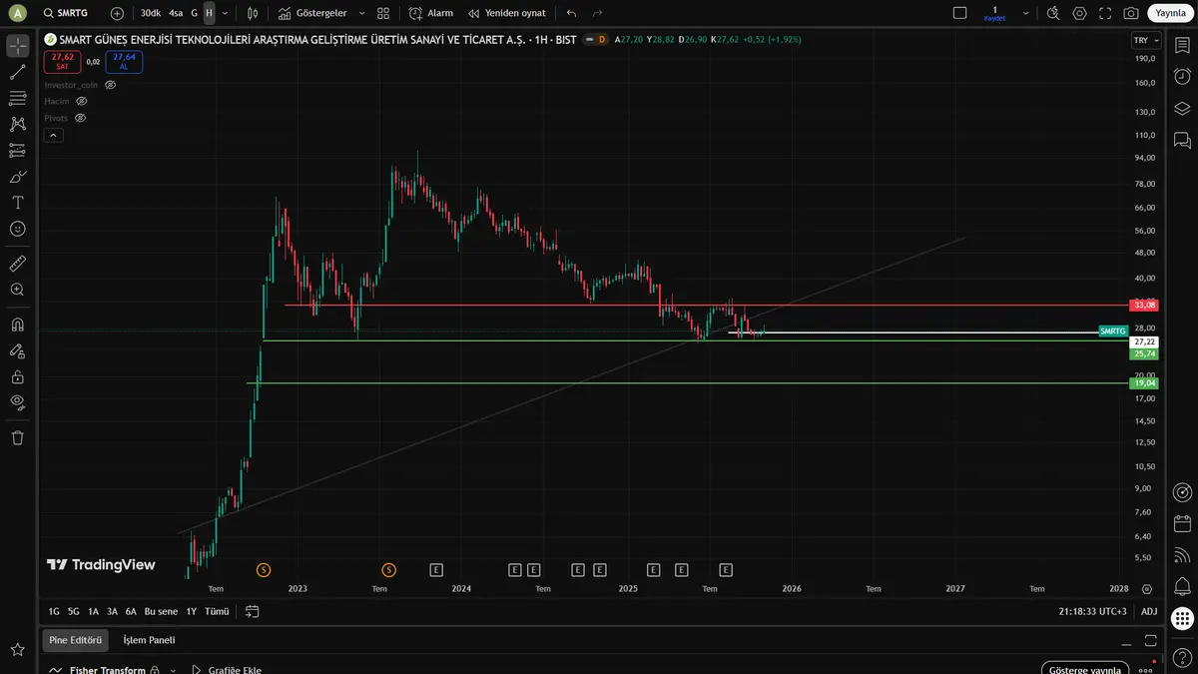Take a chart snapshot with camera

coord(1131,13)
